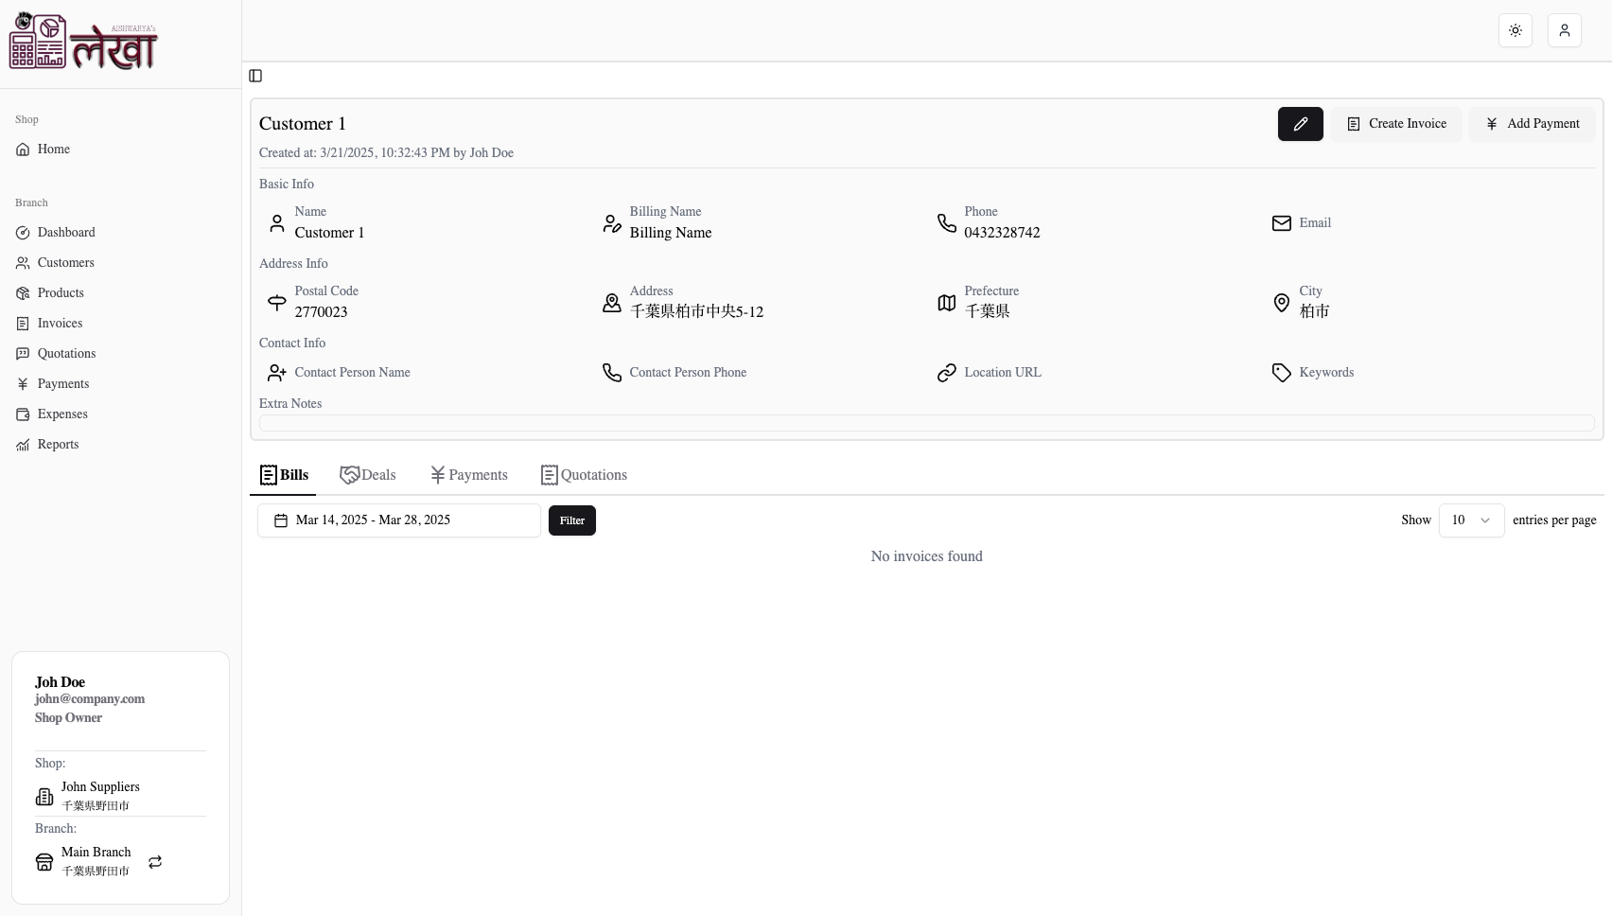Toggle light/dark mode with the sun icon
This screenshot has height=916, width=1612.
1515,30
